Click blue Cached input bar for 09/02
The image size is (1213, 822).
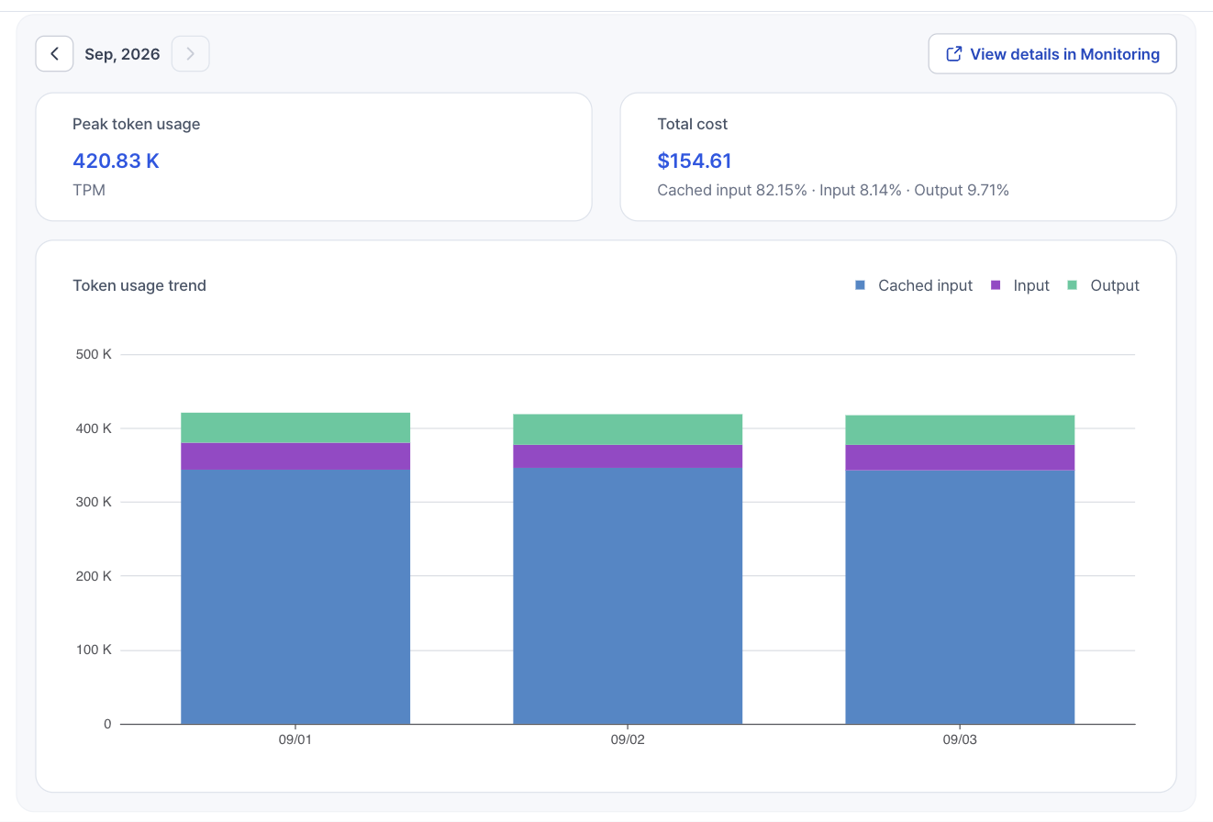628,595
